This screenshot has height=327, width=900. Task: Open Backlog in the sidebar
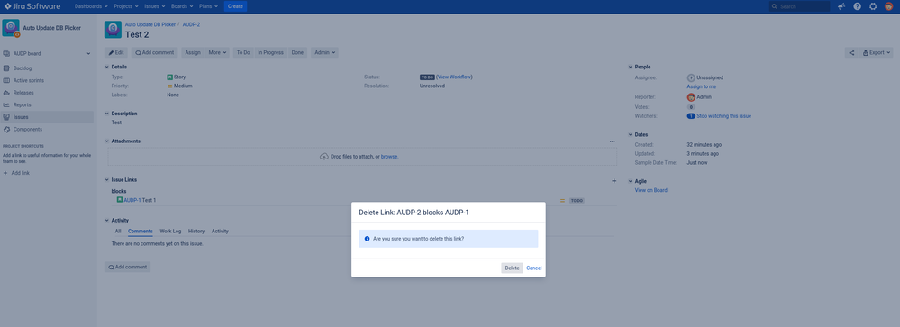(x=23, y=68)
